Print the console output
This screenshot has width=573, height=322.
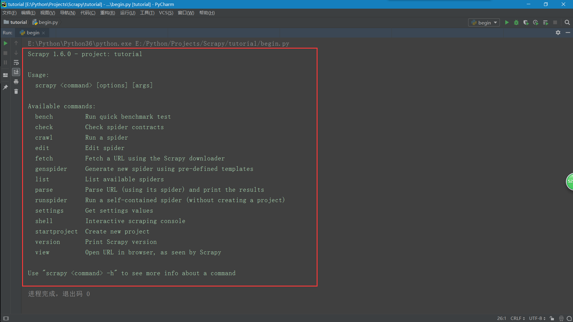pyautogui.click(x=16, y=82)
